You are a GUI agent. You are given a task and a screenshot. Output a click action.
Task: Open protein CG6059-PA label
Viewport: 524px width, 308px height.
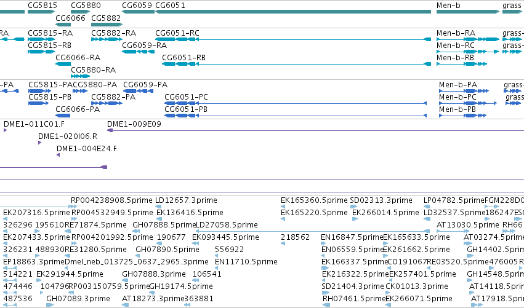(x=145, y=85)
